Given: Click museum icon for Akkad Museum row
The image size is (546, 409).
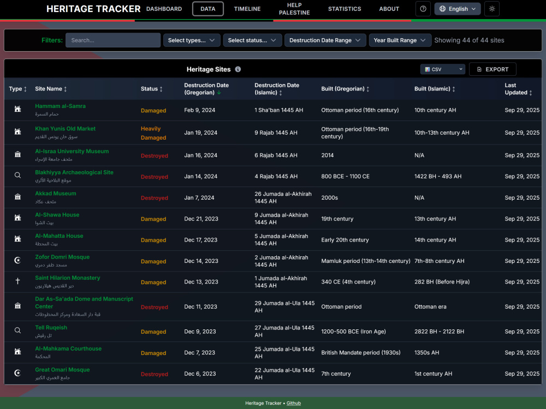Looking at the screenshot, I should pyautogui.click(x=17, y=196).
